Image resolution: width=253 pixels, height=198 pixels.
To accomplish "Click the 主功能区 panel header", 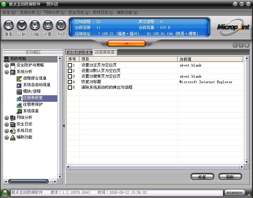I will 33,52.
